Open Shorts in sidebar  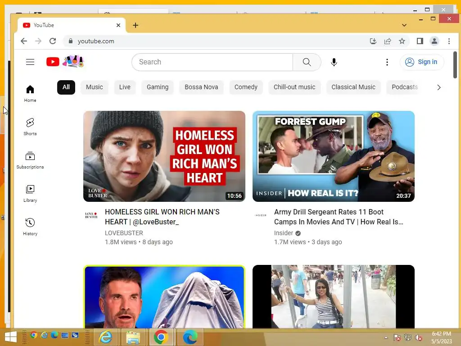point(30,127)
